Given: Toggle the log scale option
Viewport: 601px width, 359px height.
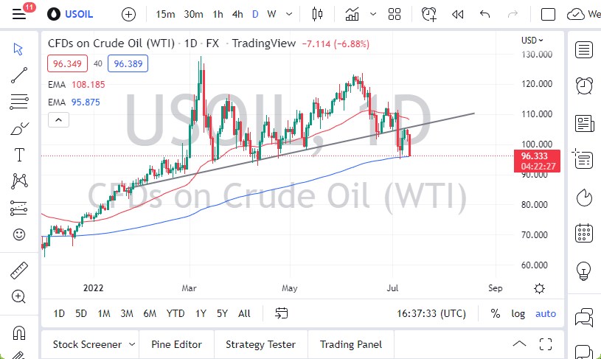Looking at the screenshot, I should click(x=518, y=313).
